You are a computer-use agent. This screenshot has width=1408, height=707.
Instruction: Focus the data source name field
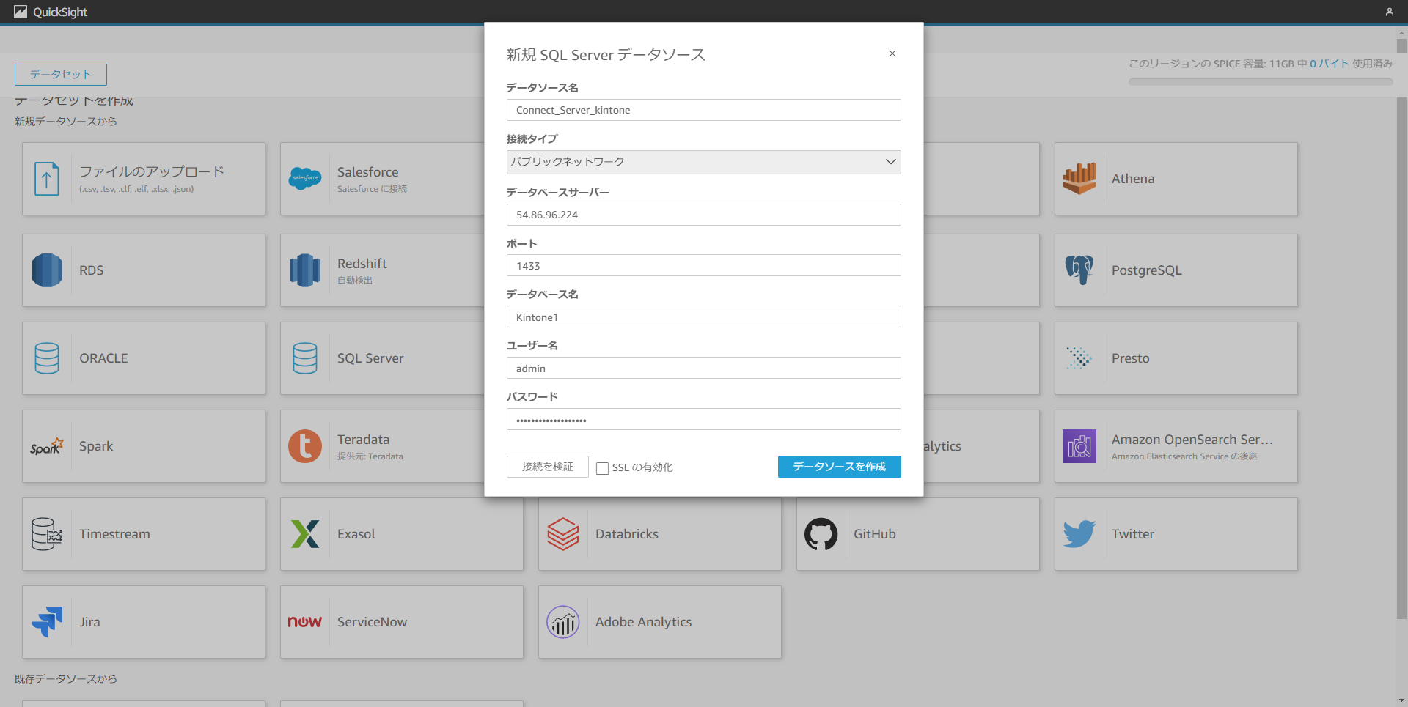(x=704, y=110)
